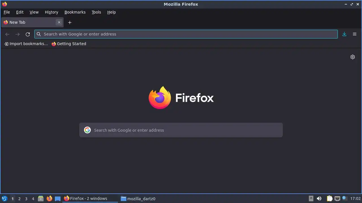This screenshot has width=362, height=203.
Task: Open the Bookmarks menu
Action: [75, 12]
